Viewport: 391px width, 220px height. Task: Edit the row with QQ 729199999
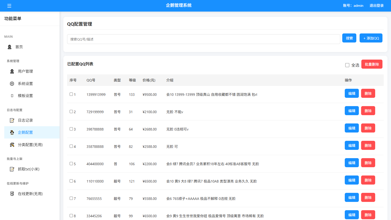coord(352,111)
